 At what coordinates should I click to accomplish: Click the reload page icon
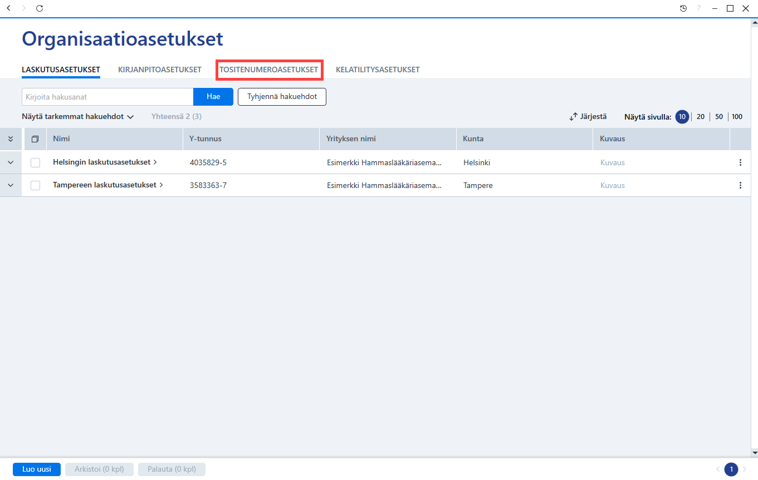click(39, 8)
